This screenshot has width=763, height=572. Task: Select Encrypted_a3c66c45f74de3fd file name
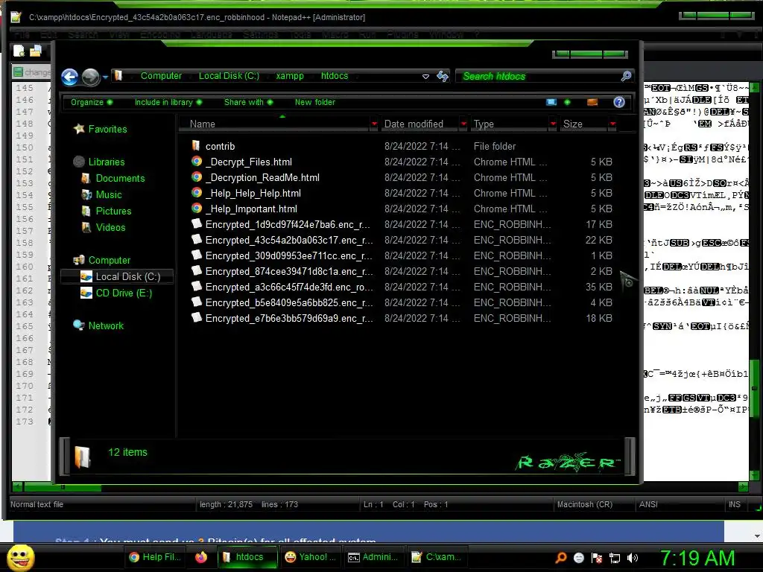(289, 287)
